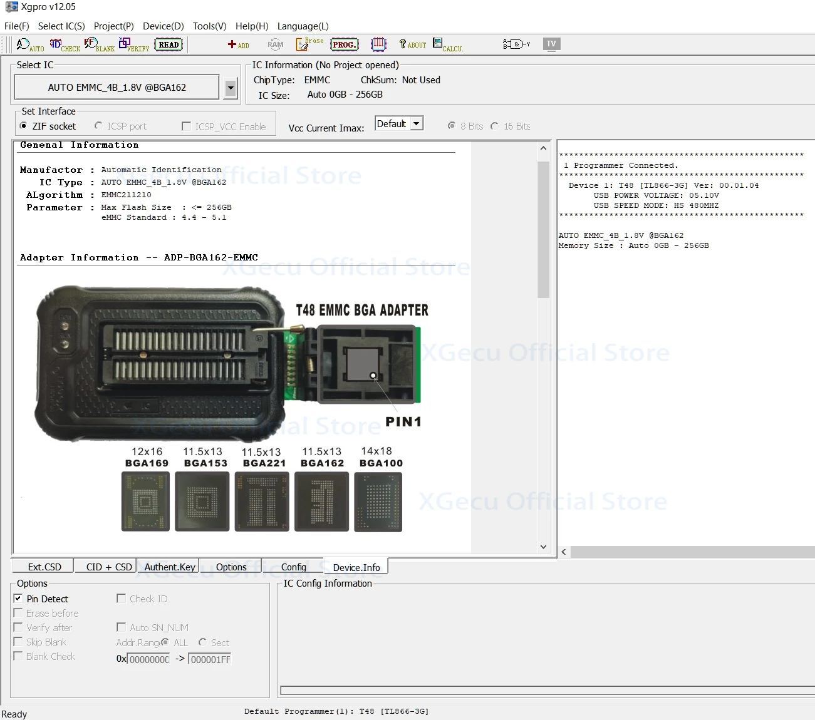Image resolution: width=815 pixels, height=720 pixels.
Task: Toggle the Check ID checkbox
Action: coord(122,599)
